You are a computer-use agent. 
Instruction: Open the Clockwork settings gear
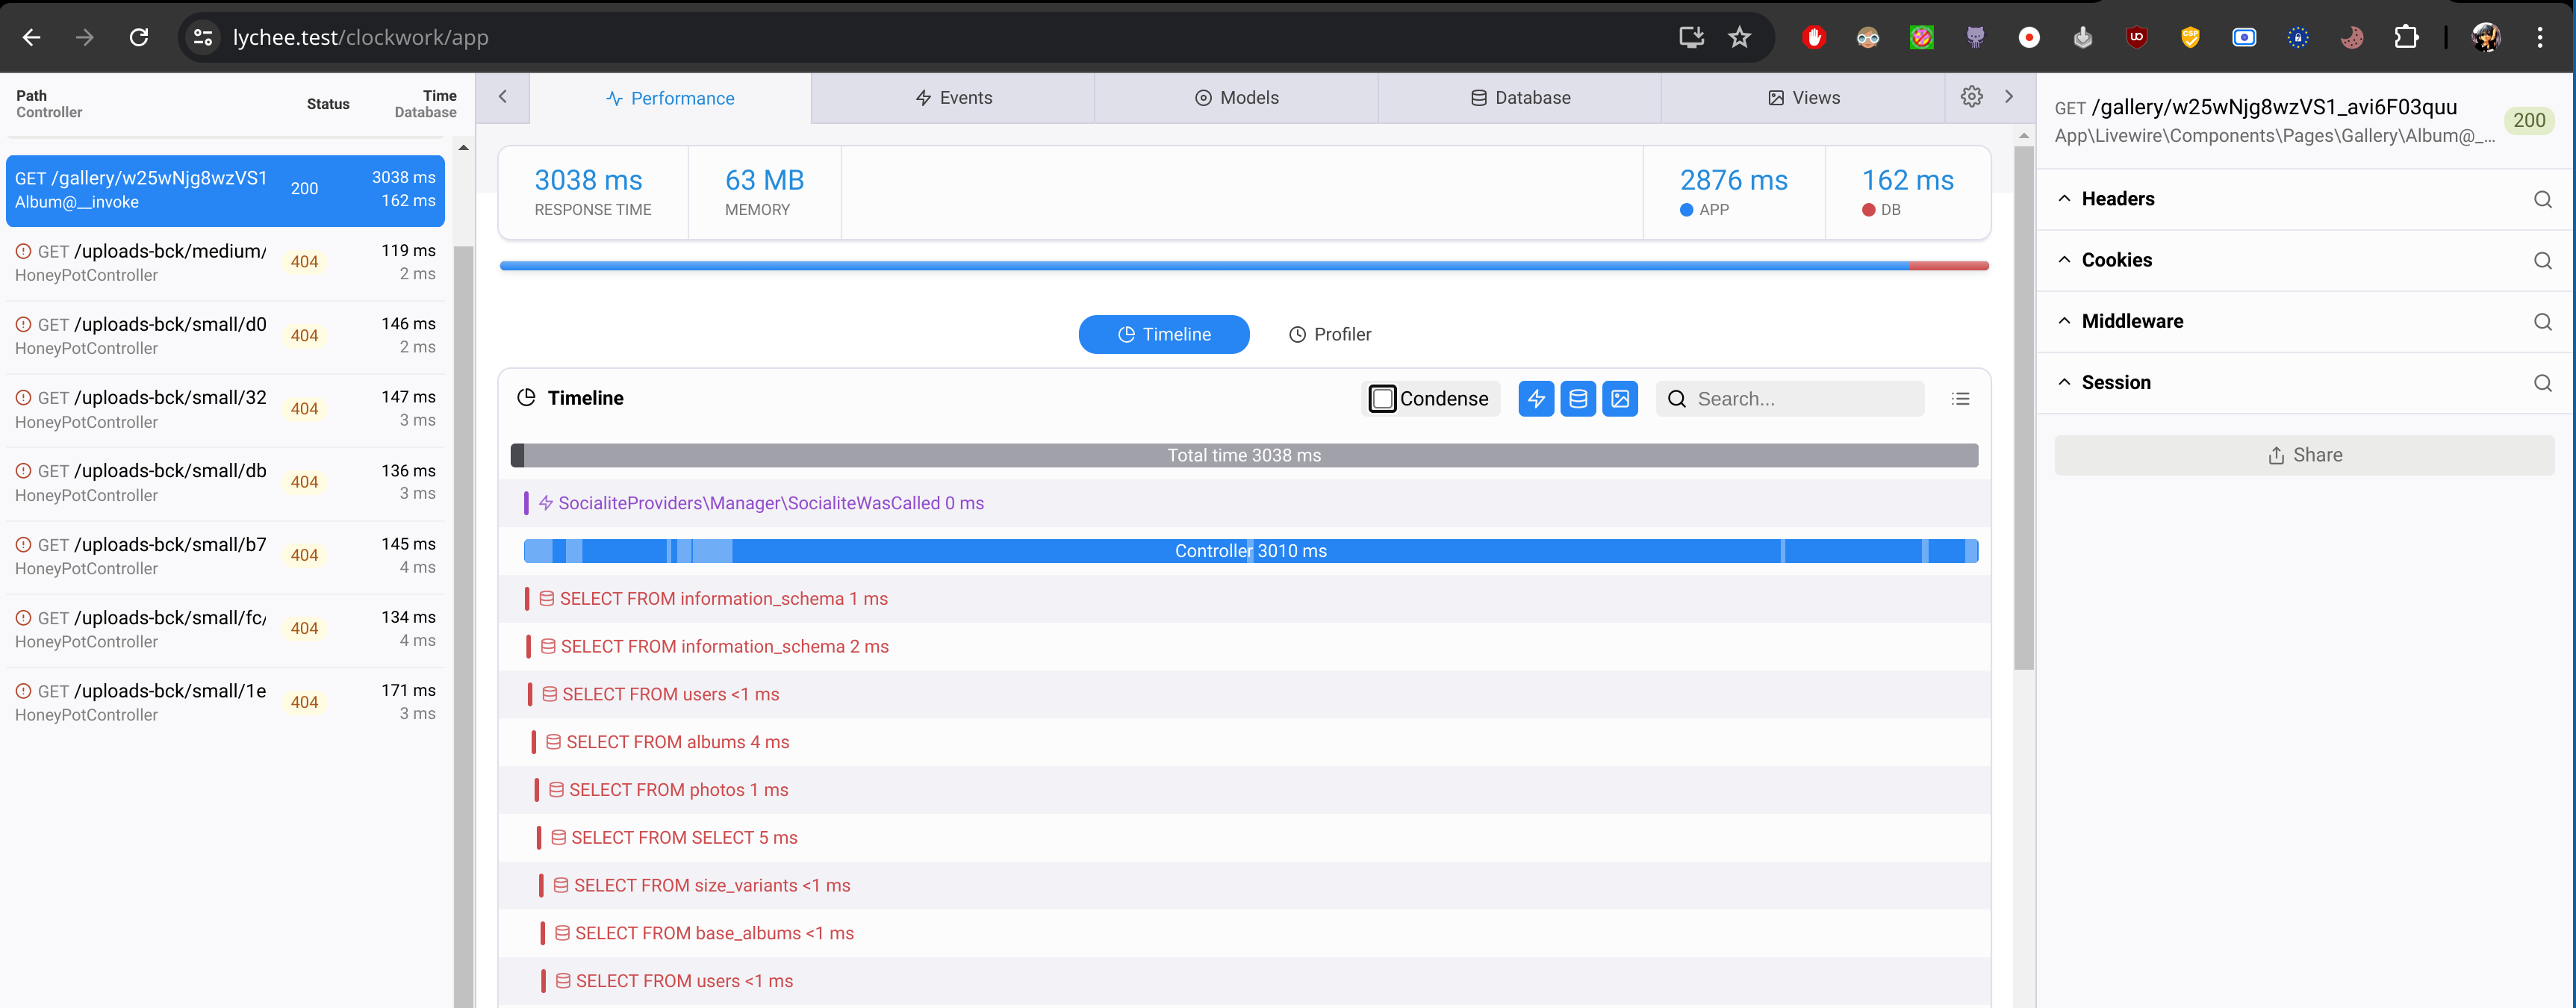[1971, 96]
